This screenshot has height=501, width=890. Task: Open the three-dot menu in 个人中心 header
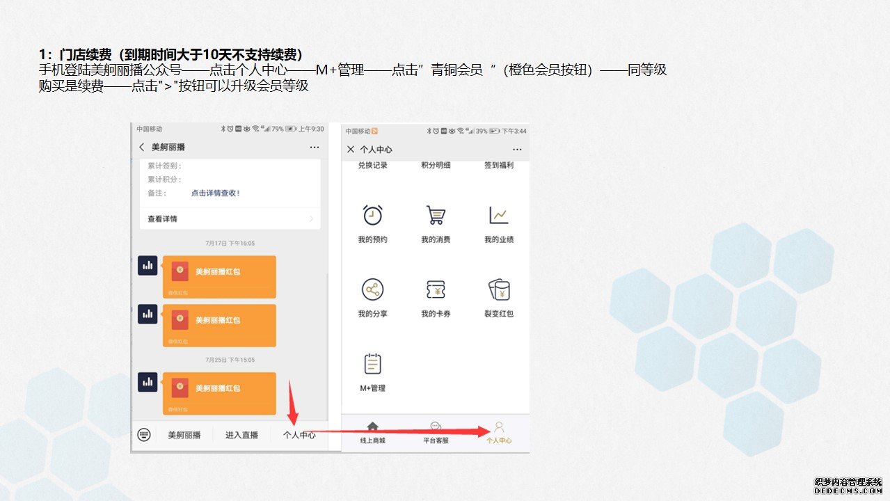(517, 150)
